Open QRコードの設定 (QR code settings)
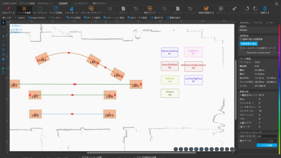The width and height of the screenshot is (281, 158). (x=137, y=18)
